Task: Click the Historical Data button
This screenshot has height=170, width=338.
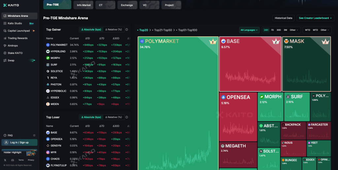Action: point(284,18)
